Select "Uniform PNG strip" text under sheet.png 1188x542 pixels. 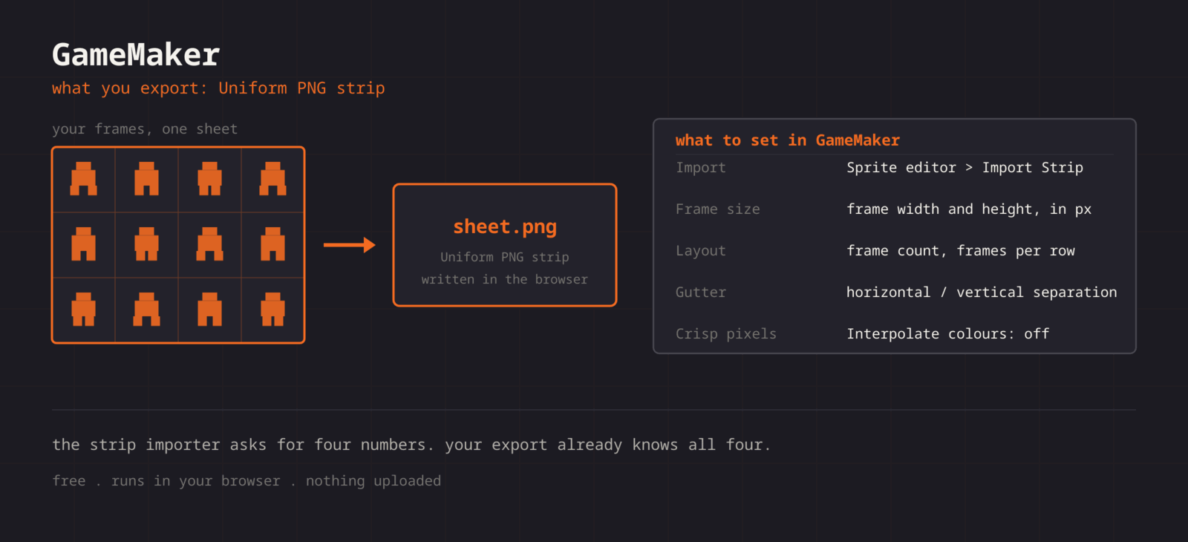pyautogui.click(x=505, y=257)
